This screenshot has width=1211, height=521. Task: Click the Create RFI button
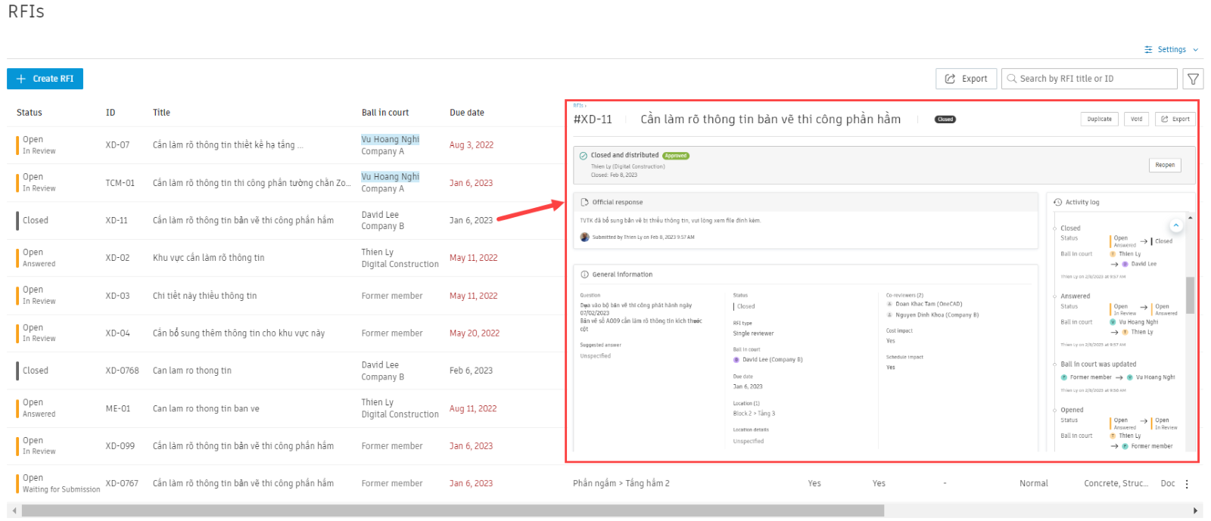pyautogui.click(x=45, y=79)
